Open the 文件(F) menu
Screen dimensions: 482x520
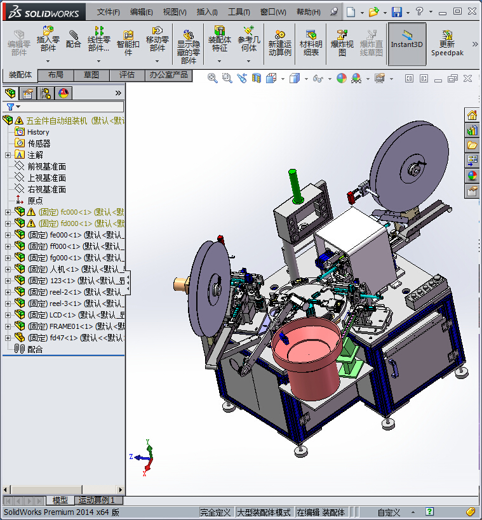click(x=108, y=12)
